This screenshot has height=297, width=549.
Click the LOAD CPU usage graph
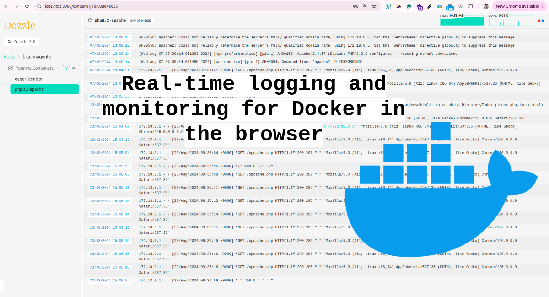511,21
